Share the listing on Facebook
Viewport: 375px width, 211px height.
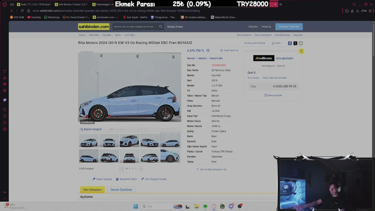tap(290, 43)
